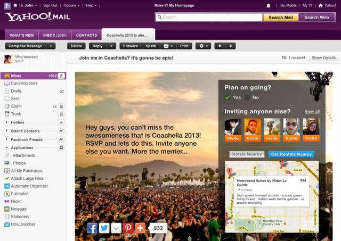Click Show Details for recipients
Image resolution: width=341 pixels, height=241 pixels.
tap(323, 58)
